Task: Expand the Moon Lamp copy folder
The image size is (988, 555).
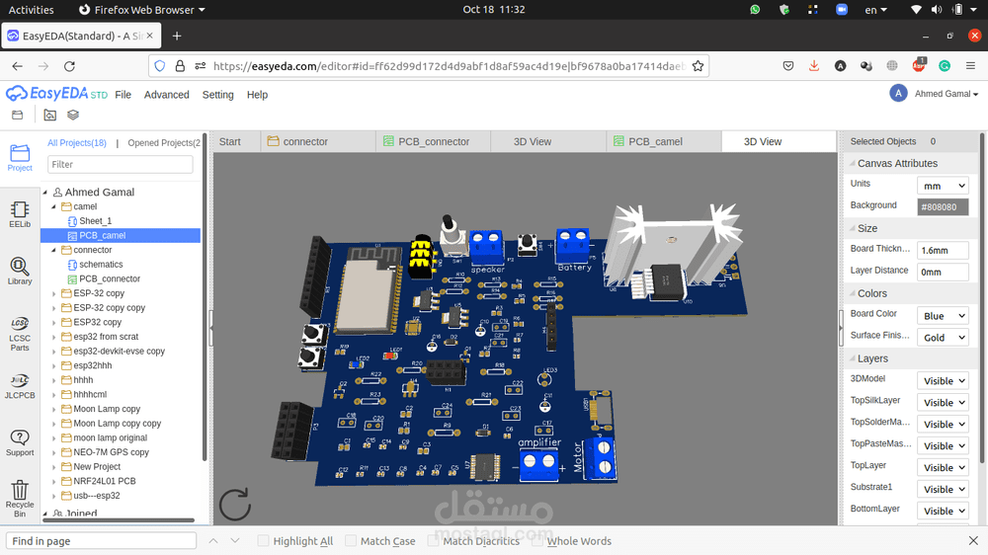Action: point(53,409)
